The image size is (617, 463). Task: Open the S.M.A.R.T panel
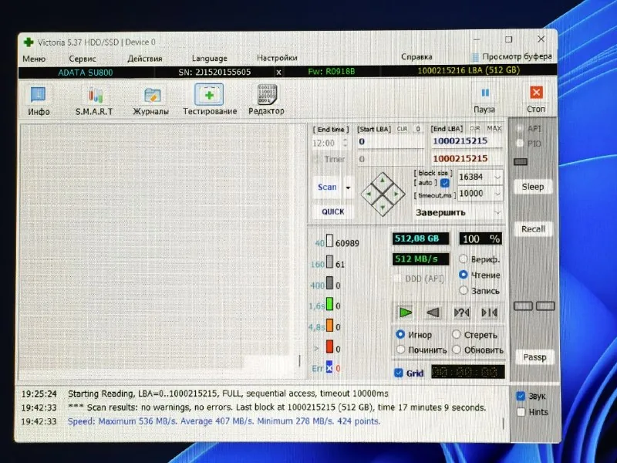coord(94,101)
